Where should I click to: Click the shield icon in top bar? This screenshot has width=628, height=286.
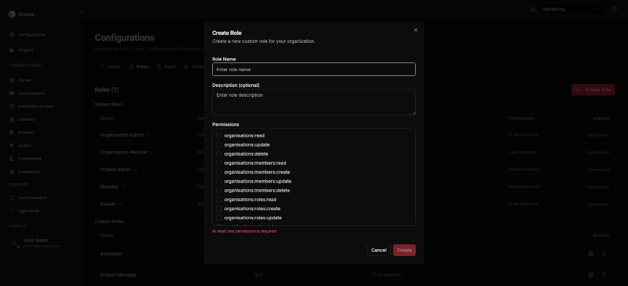point(614,9)
